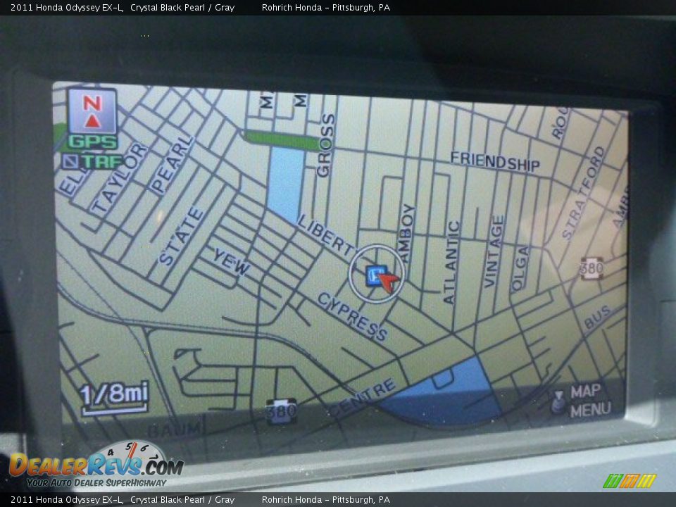Tap the blue icon beside the vehicle arrow

tap(373, 275)
